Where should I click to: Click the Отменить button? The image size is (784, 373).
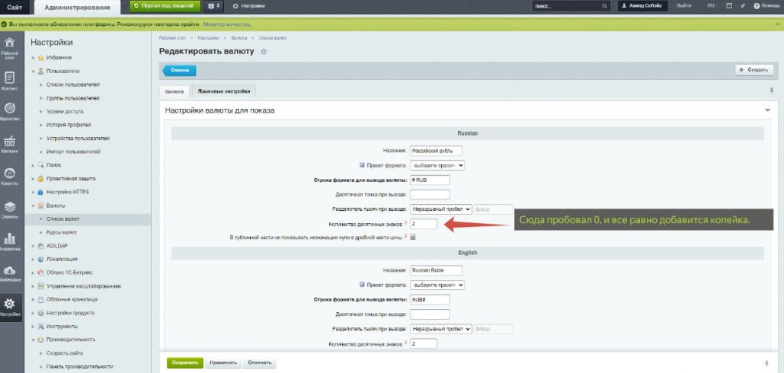click(x=260, y=363)
